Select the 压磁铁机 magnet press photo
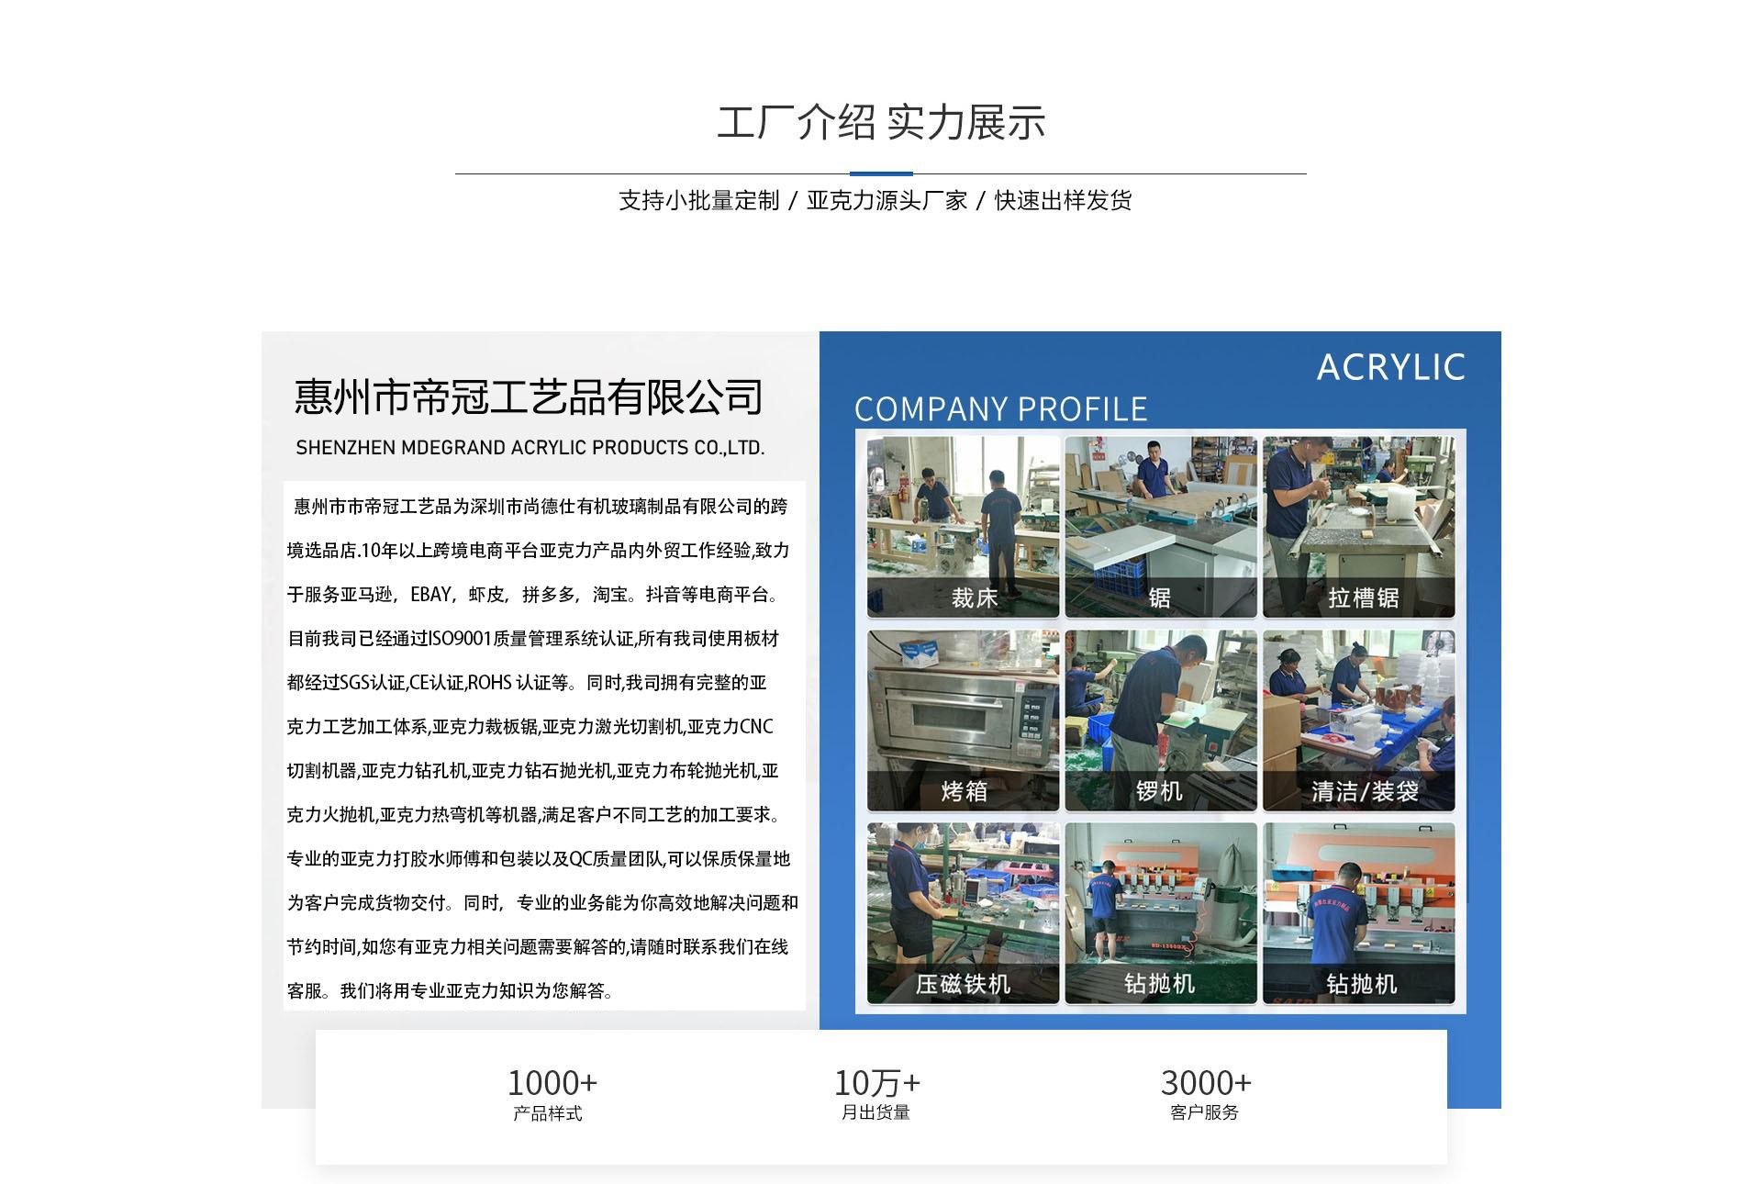Screen dimensions: 1762x1184 coord(963,912)
